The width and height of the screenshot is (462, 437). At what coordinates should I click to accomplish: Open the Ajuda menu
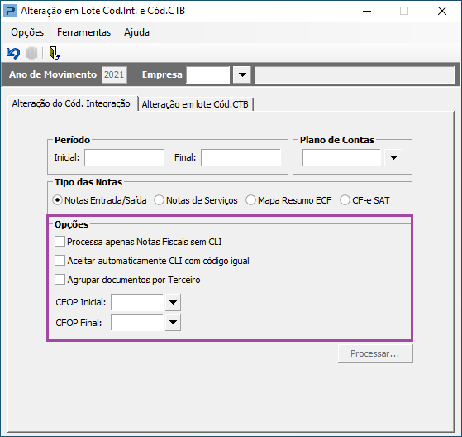tap(136, 32)
